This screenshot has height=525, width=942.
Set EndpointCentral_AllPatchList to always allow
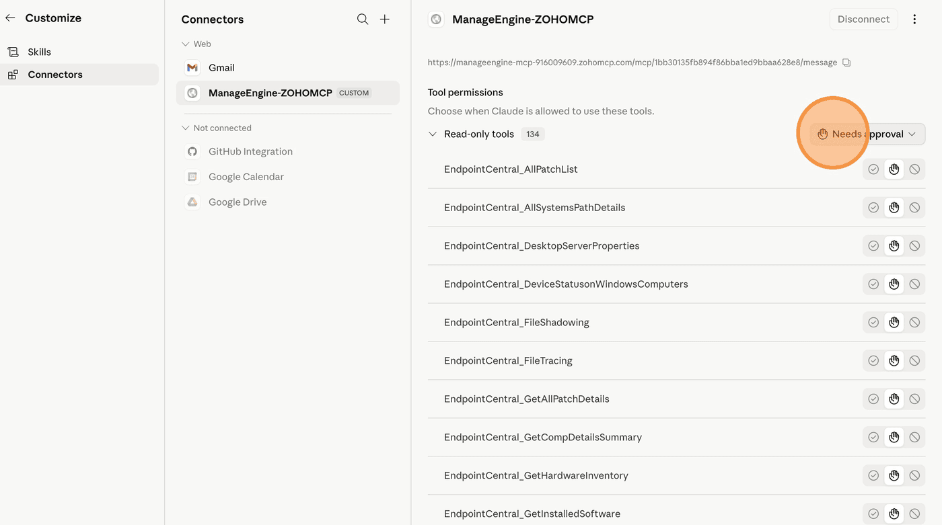pyautogui.click(x=873, y=169)
